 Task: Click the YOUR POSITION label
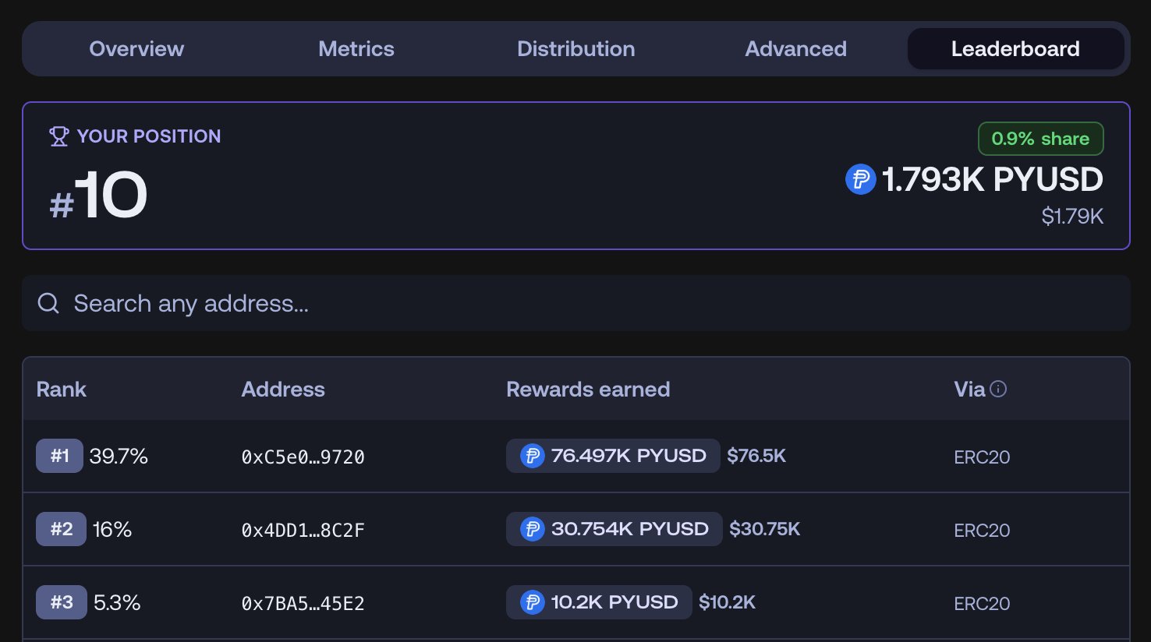point(149,136)
